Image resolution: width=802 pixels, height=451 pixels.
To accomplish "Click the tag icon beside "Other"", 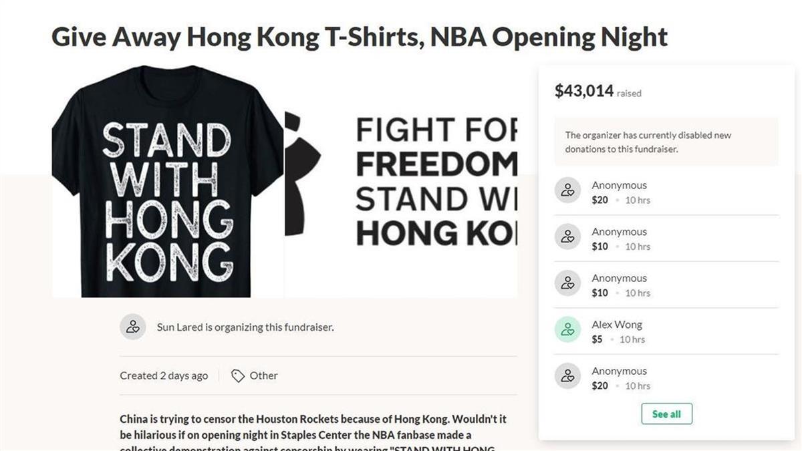I will [x=237, y=375].
